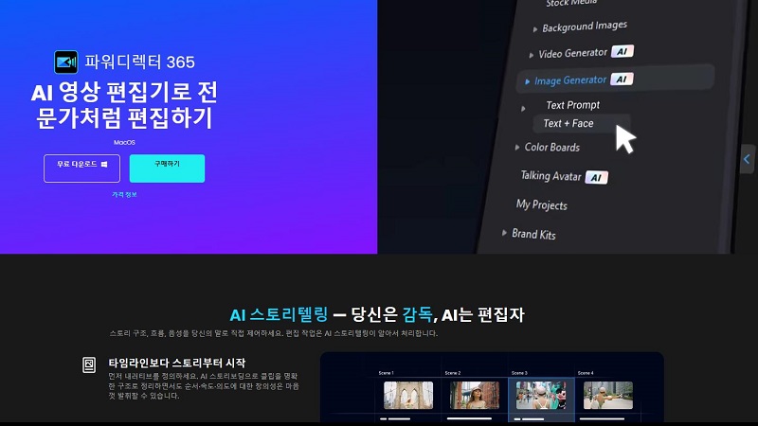Expand the Brand Kits arrow
Viewport: 758px width, 426px height.
pyautogui.click(x=504, y=233)
